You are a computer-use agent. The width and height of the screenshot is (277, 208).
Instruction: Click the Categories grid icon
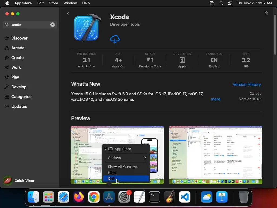(x=7, y=97)
